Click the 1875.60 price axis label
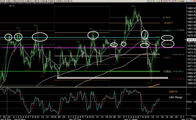 point(191,49)
